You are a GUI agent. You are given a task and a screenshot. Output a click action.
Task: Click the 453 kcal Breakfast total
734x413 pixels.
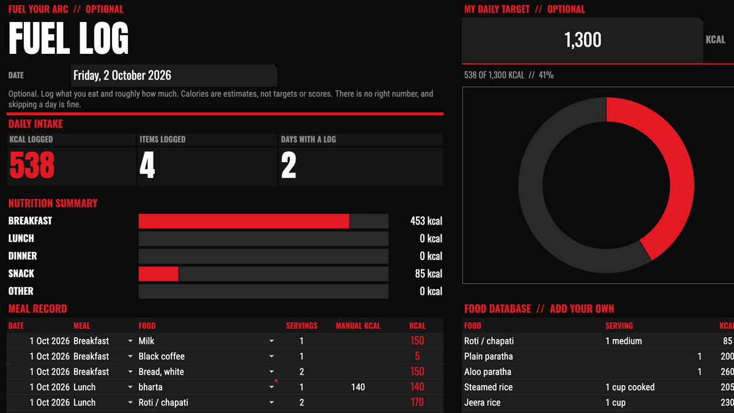click(426, 221)
